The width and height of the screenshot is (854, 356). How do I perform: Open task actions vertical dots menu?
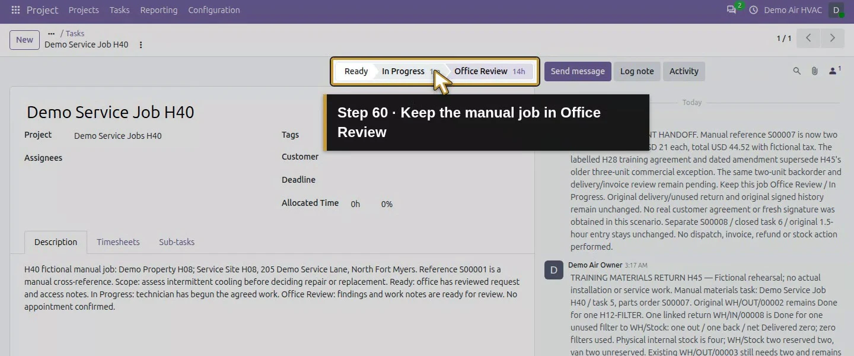coord(141,45)
